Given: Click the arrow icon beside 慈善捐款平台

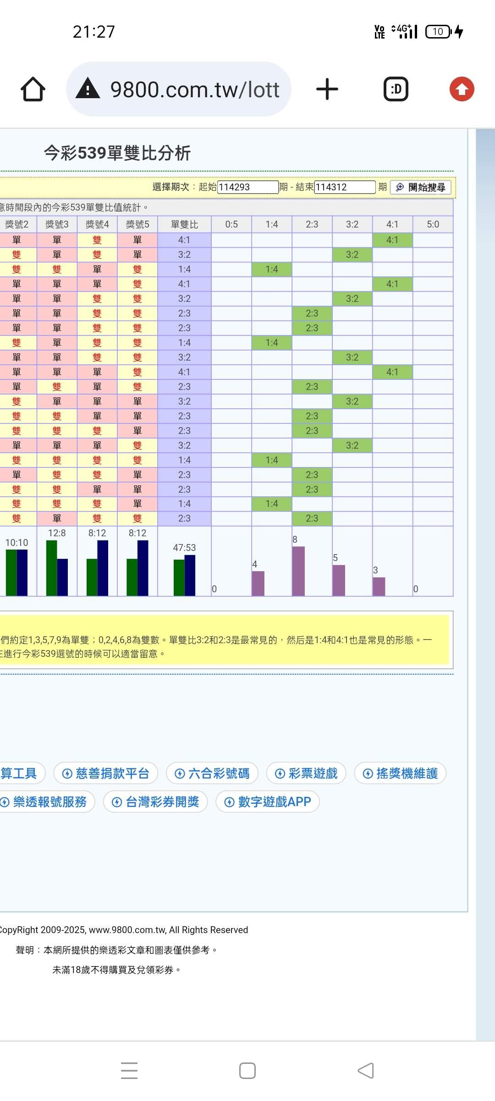Looking at the screenshot, I should coord(67,774).
